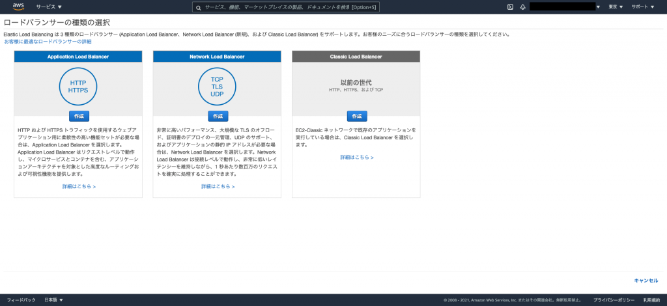
Task: Open フィードバック in the footer
Action: pos(21,300)
